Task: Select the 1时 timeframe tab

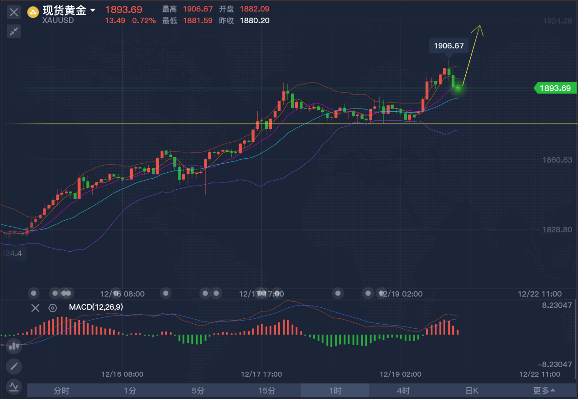Action: pos(335,391)
